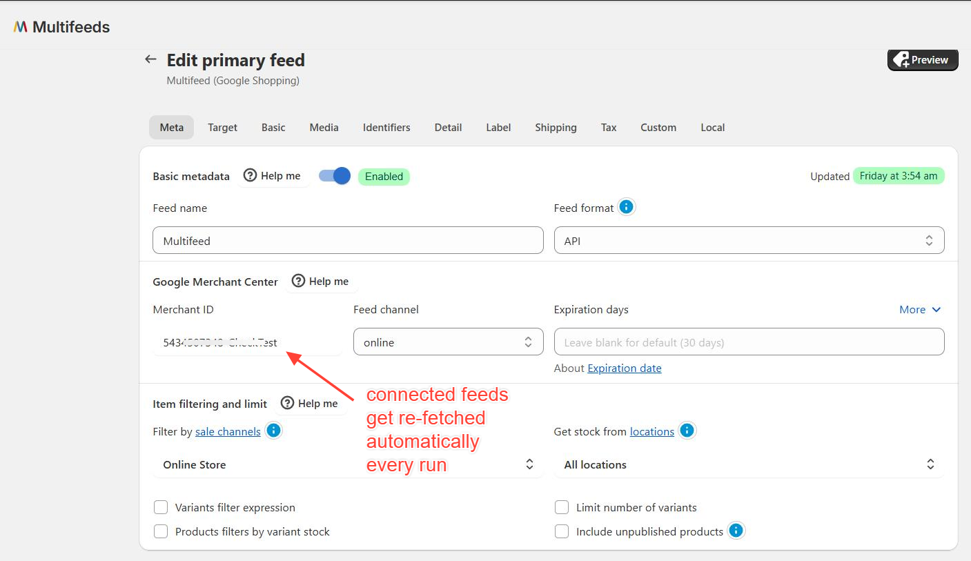Click the info icon beside Feed format
The height and width of the screenshot is (561, 971).
[626, 207]
